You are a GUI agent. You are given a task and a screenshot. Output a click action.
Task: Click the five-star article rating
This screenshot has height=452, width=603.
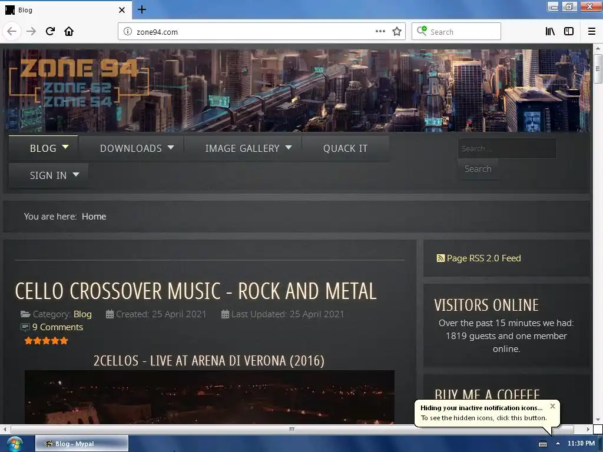coord(46,341)
